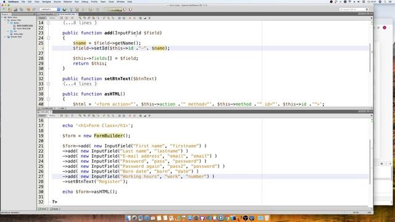Click the New Project toolbar icon
The width and height of the screenshot is (395, 222).
(x=10, y=10)
